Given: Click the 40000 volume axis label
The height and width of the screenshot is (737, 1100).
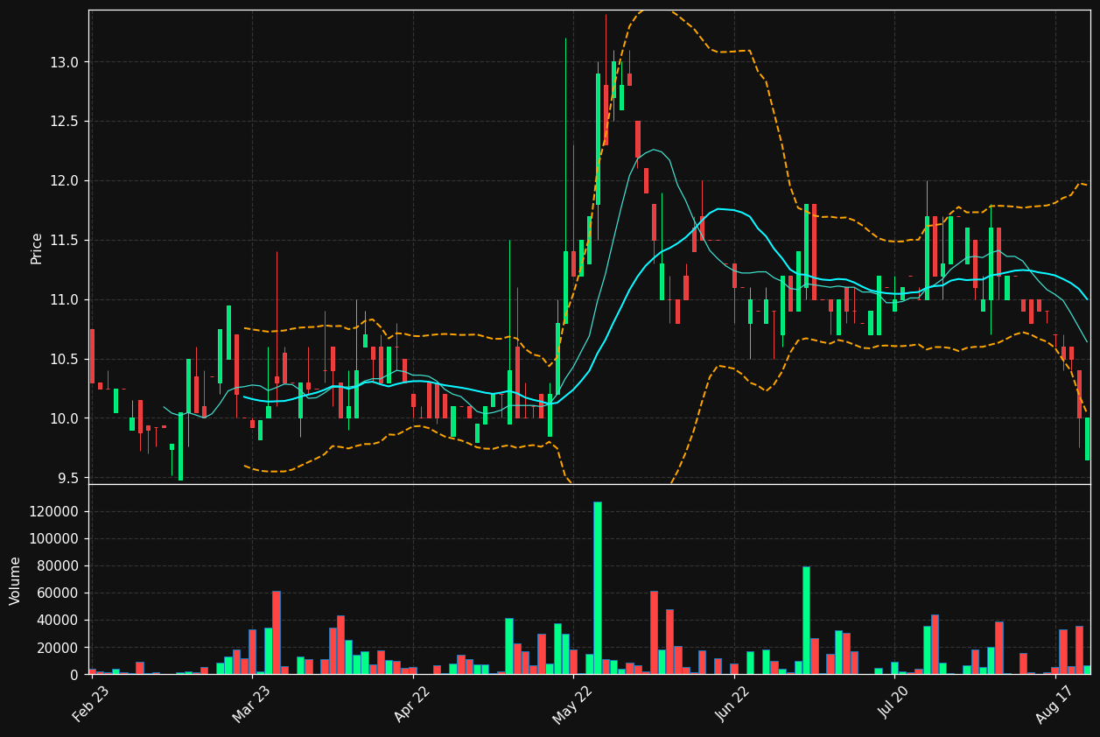Looking at the screenshot, I should point(60,621).
